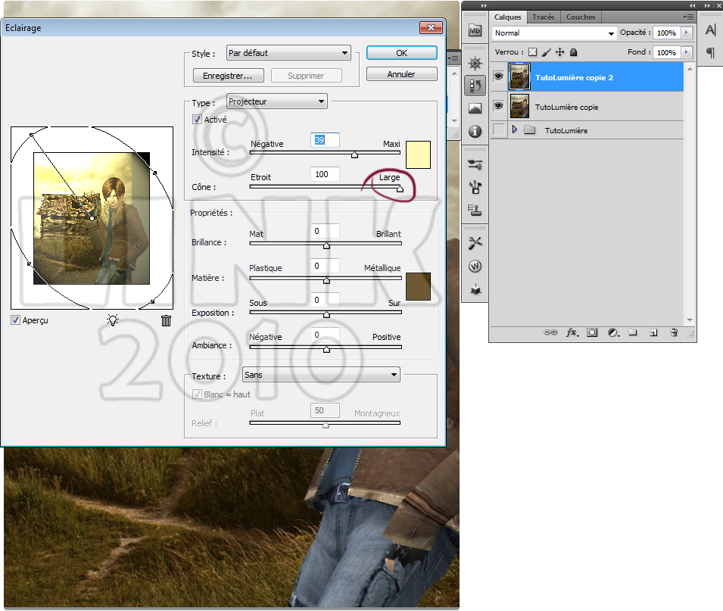723x611 pixels.
Task: Open the Texture dropdown set to Sans
Action: click(320, 375)
